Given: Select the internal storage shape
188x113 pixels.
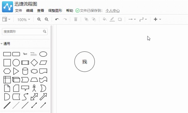Looking at the screenshot, I should pyautogui.click(x=7, y=80).
